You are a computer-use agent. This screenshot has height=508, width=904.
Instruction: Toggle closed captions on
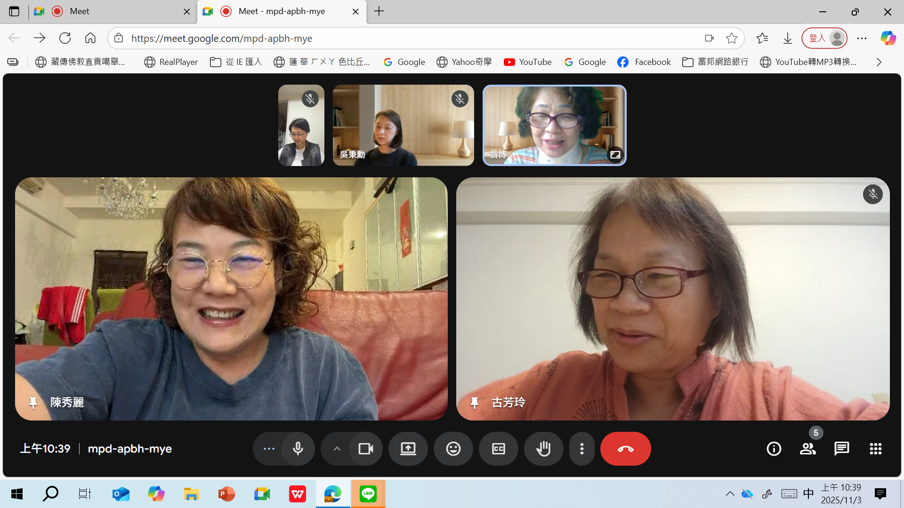tap(498, 449)
